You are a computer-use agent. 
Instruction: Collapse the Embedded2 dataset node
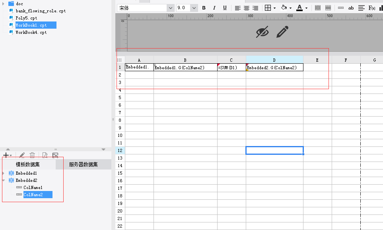click(3, 180)
